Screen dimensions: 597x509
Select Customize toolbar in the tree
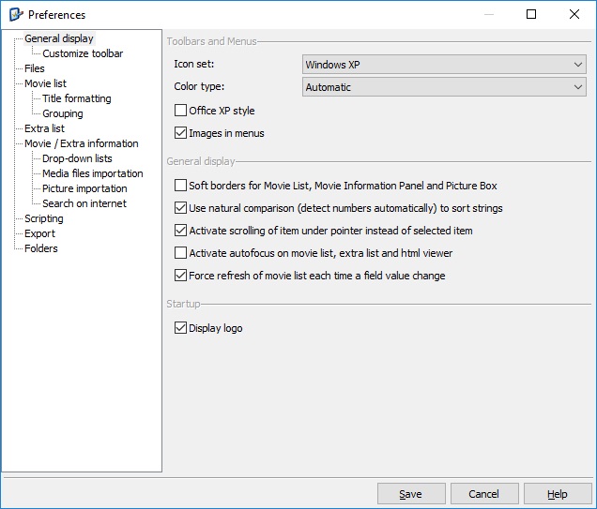pos(83,53)
